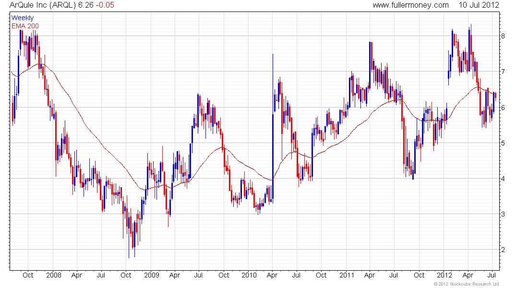
Task: Select the y-axis price label 7
Action: click(503, 72)
